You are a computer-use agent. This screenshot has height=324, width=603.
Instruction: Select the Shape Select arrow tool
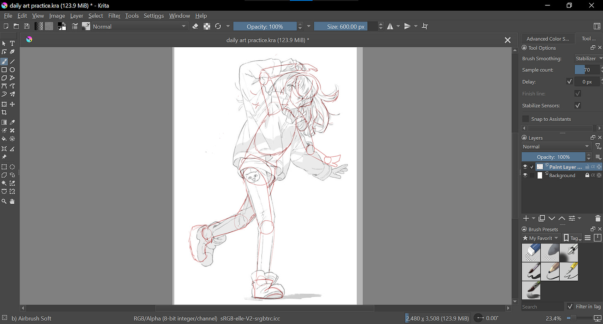click(4, 43)
